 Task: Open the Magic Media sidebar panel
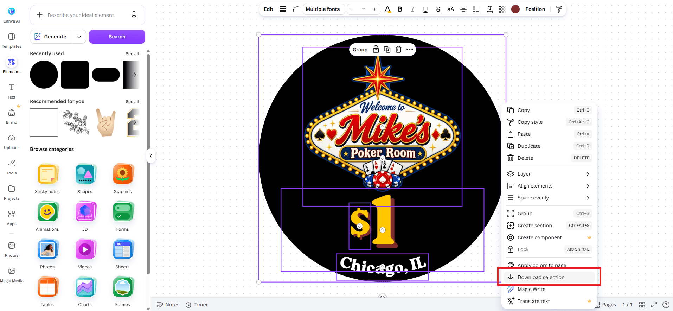point(12,275)
